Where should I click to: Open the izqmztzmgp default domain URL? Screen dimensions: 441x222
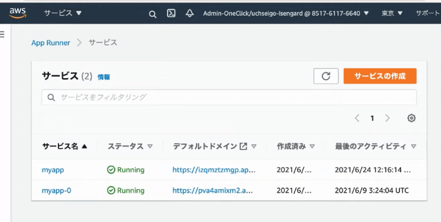(x=214, y=169)
